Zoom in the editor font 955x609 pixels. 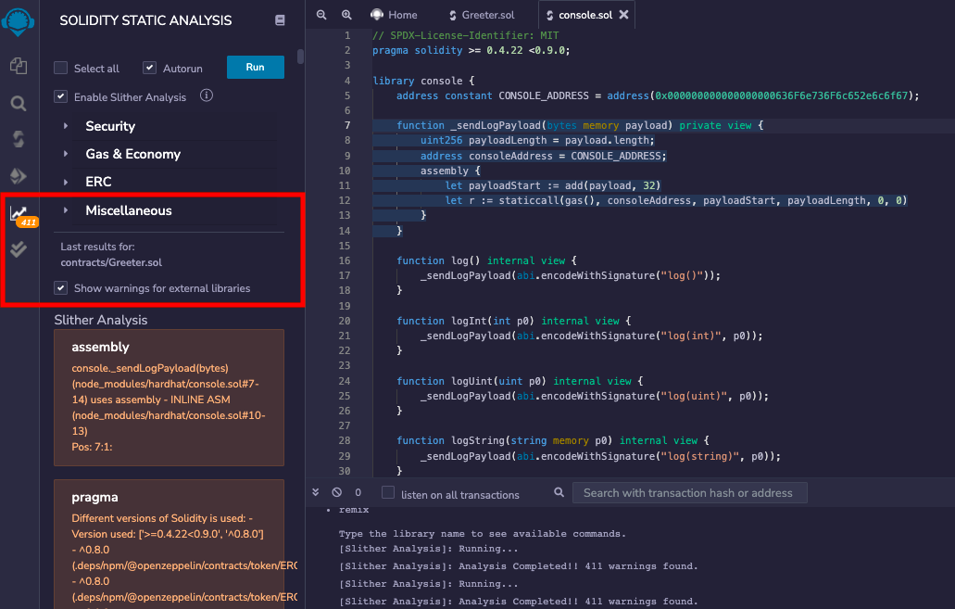[346, 15]
